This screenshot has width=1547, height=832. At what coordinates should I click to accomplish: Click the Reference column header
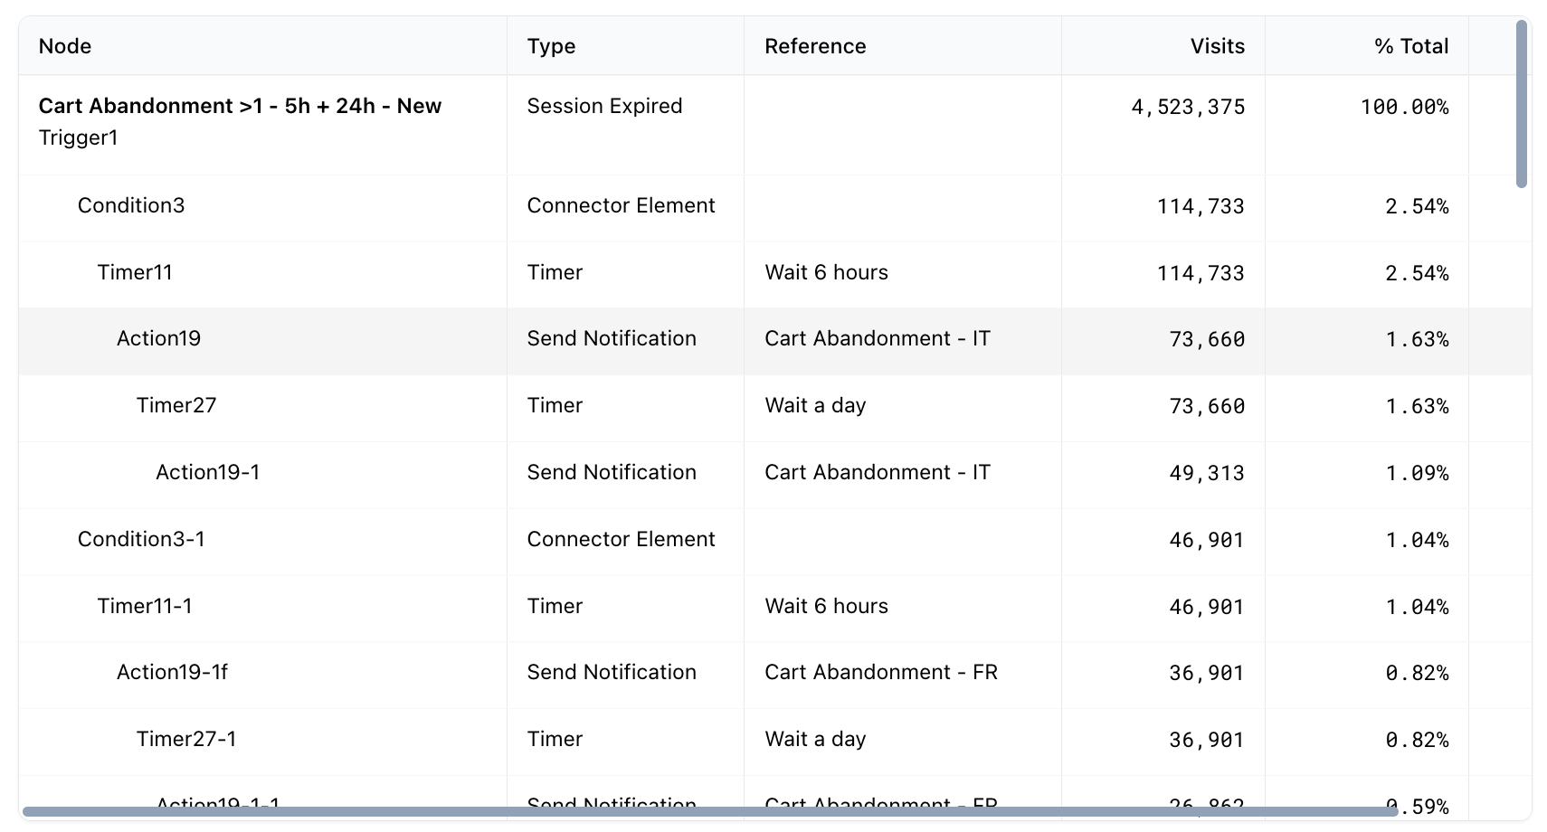[x=814, y=46]
